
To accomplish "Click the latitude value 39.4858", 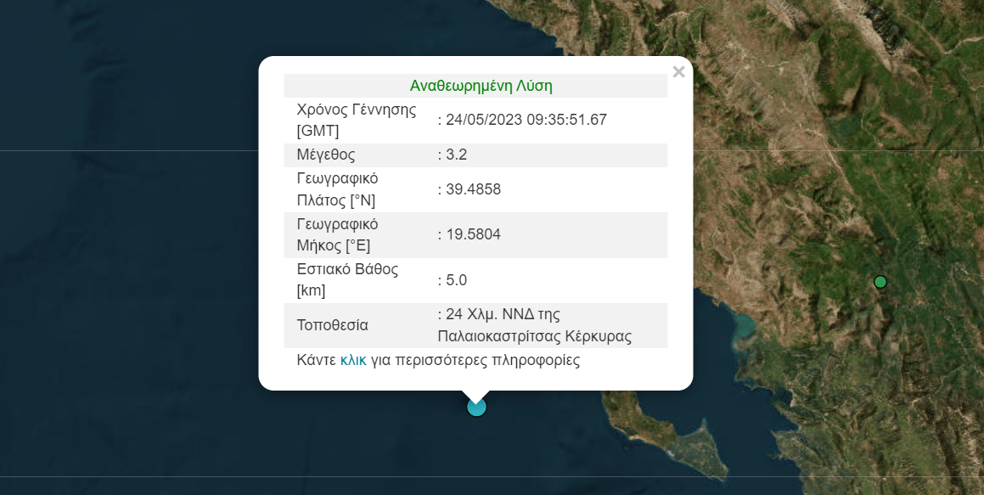I will click(473, 189).
